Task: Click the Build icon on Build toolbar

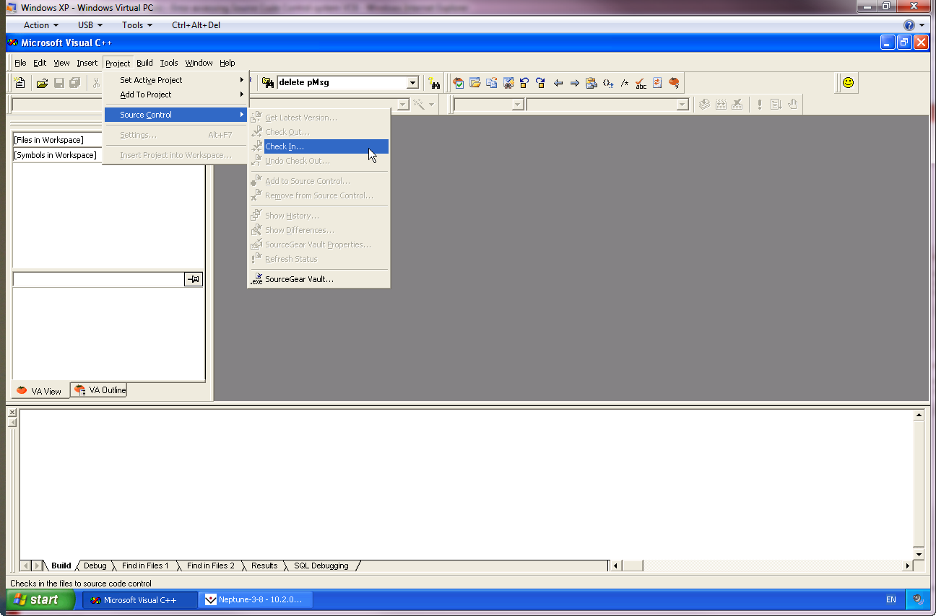Action: (x=721, y=105)
